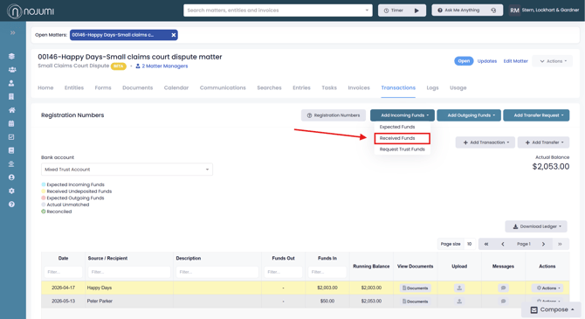Open the Add Transfer Request dropdown
Screen dimensions: 585x319
click(x=536, y=115)
